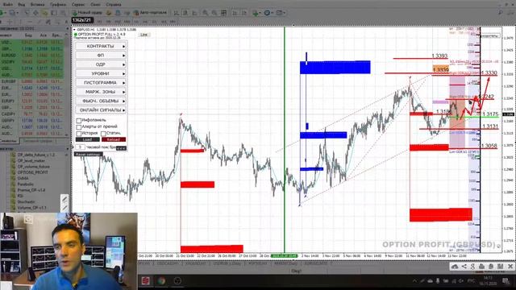Expand the УРОВНИ menu
This screenshot has width=516, height=290.
click(x=101, y=73)
